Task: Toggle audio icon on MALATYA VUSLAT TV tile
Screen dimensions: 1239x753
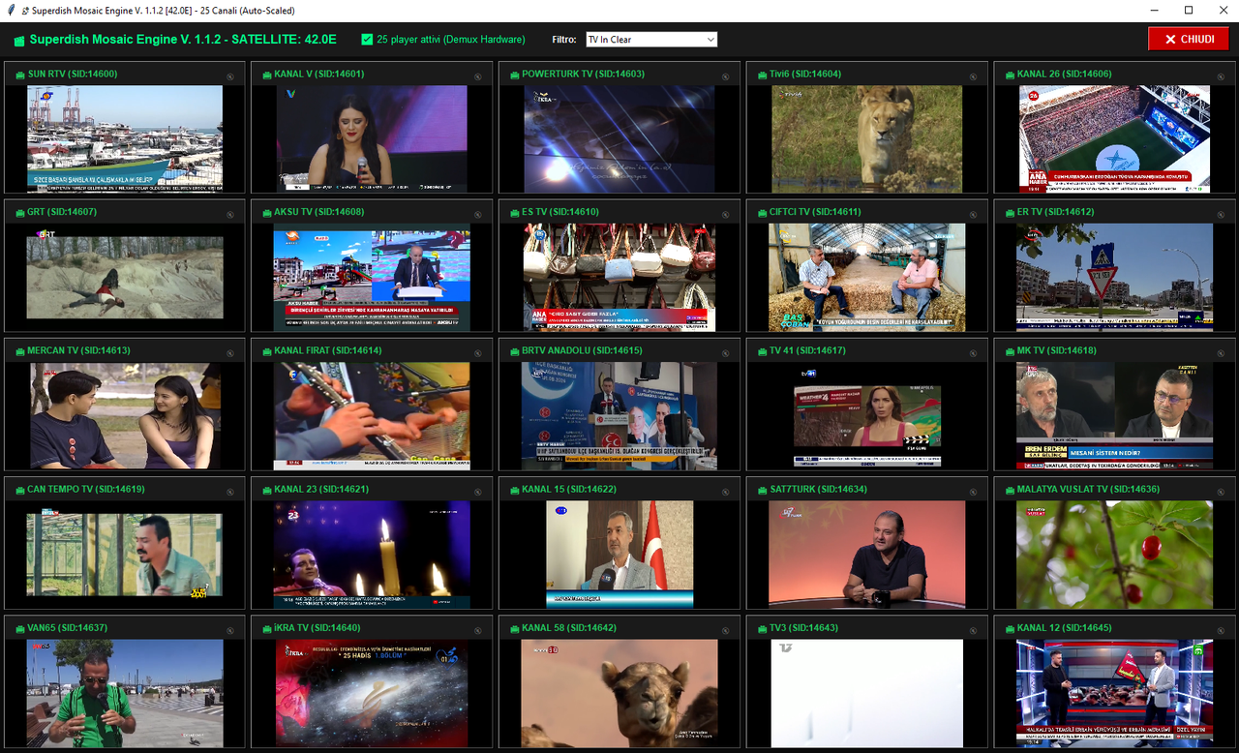Action: [1222, 492]
